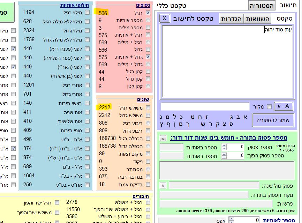The image size is (302, 223).
Task: Open the שונים section header
Action: (x=142, y=99)
